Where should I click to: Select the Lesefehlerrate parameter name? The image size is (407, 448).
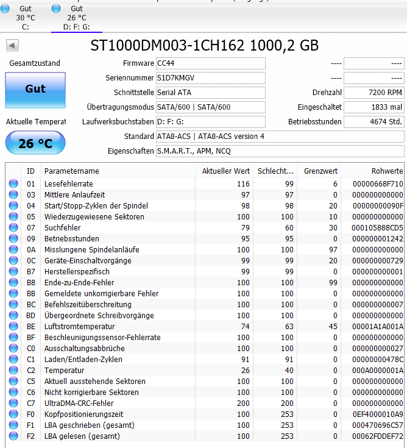69,183
